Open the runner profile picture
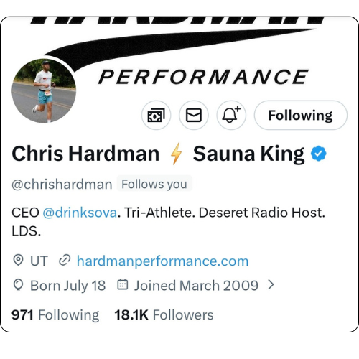The height and width of the screenshot is (359, 359). point(44,90)
